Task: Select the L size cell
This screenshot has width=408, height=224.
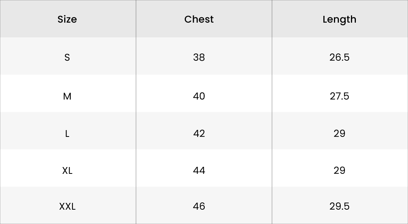Action: click(x=67, y=133)
